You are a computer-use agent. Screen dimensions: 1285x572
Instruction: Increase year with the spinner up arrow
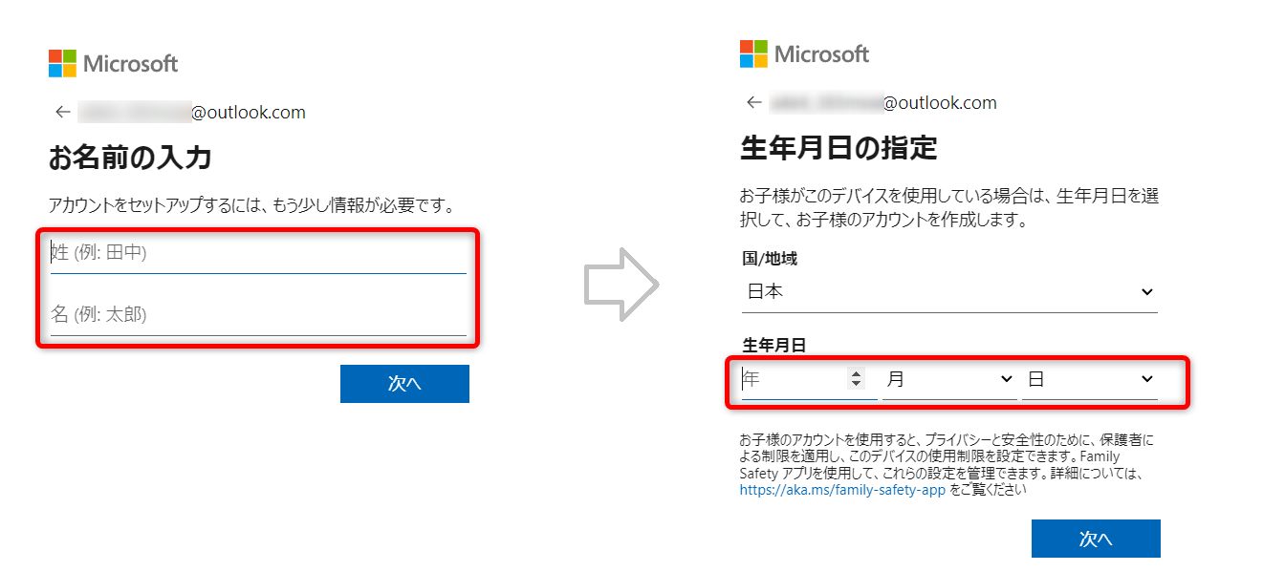(x=856, y=374)
